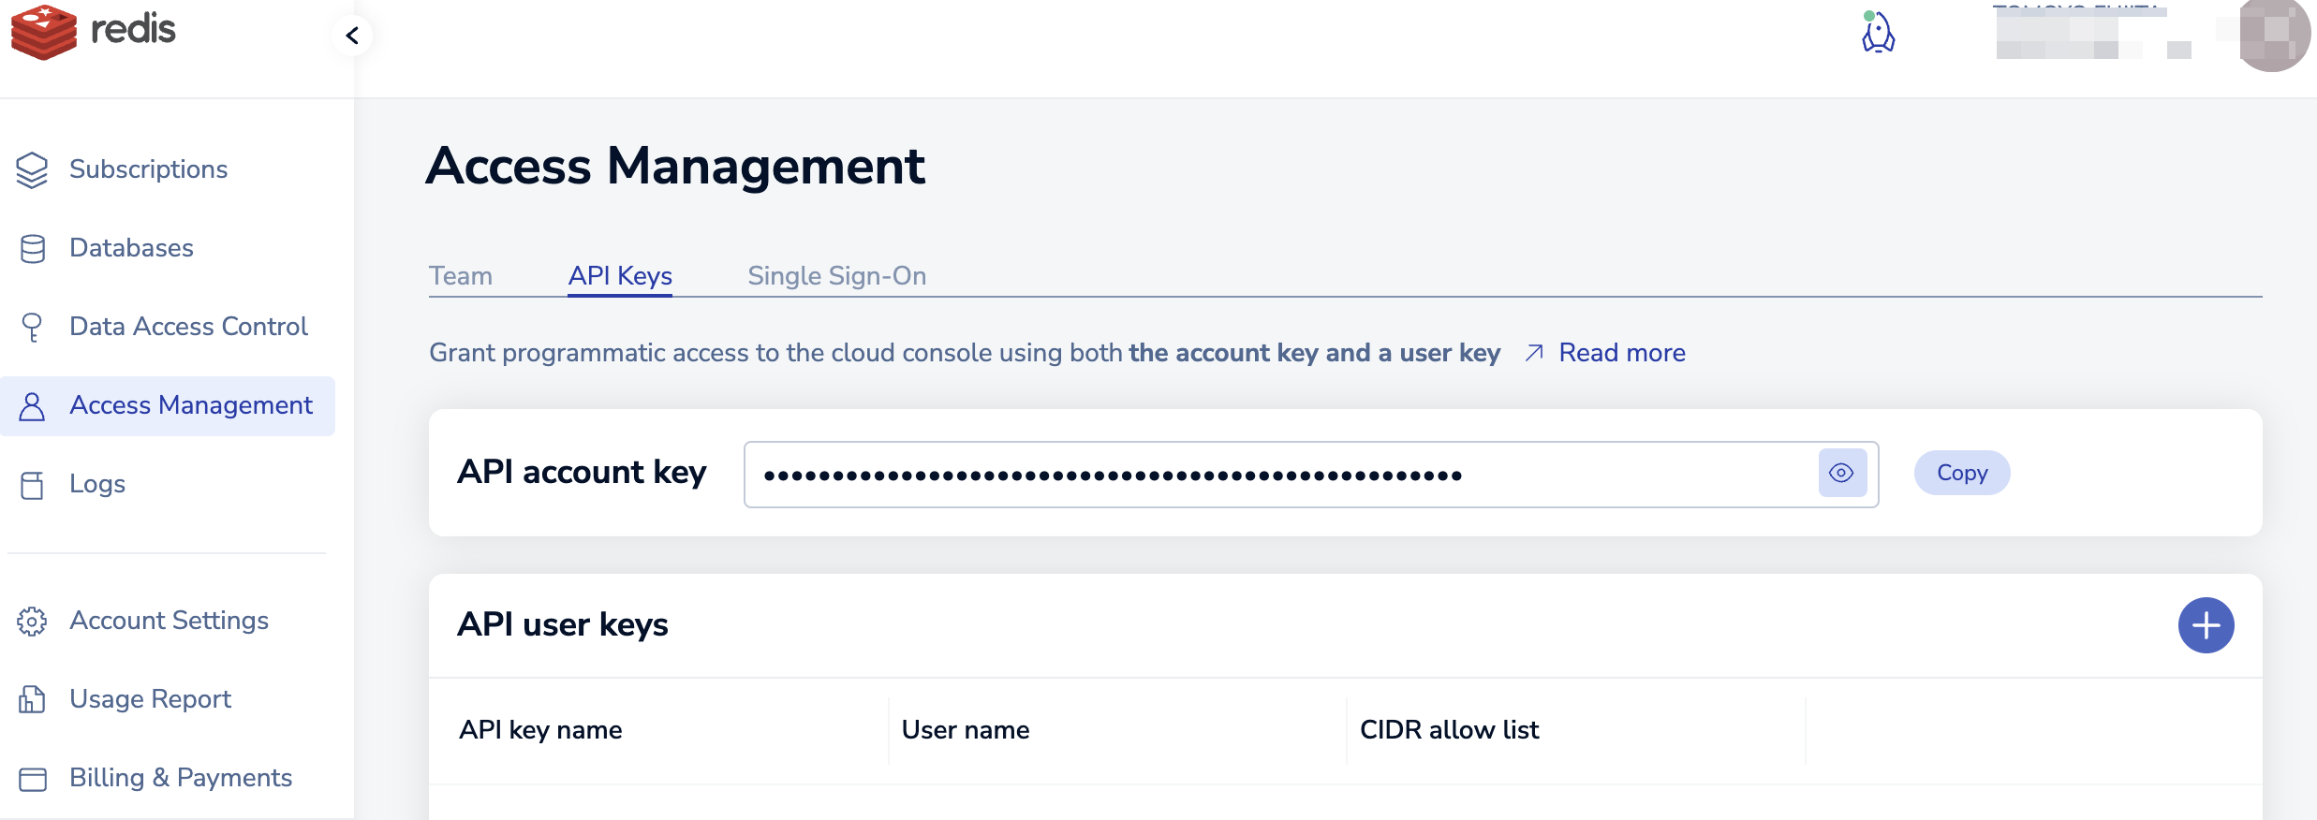This screenshot has height=820, width=2317.
Task: Follow the Read more link
Action: (x=1621, y=353)
